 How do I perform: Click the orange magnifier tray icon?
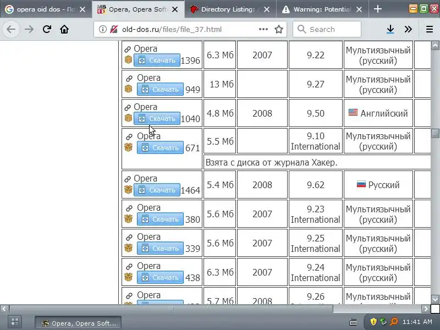pos(394,322)
